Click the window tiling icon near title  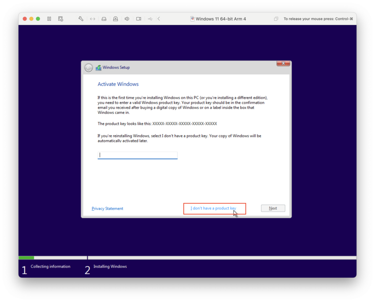276,19
